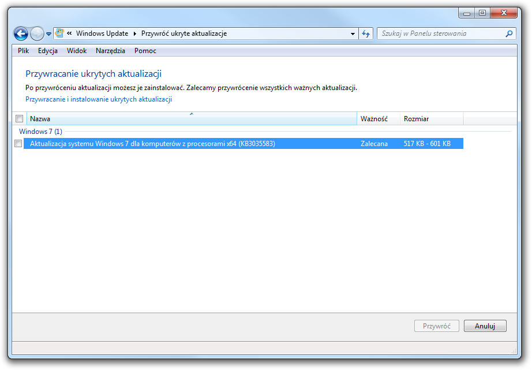Sort by the Ważność column header
Viewport: 532px width, 370px height.
point(379,118)
